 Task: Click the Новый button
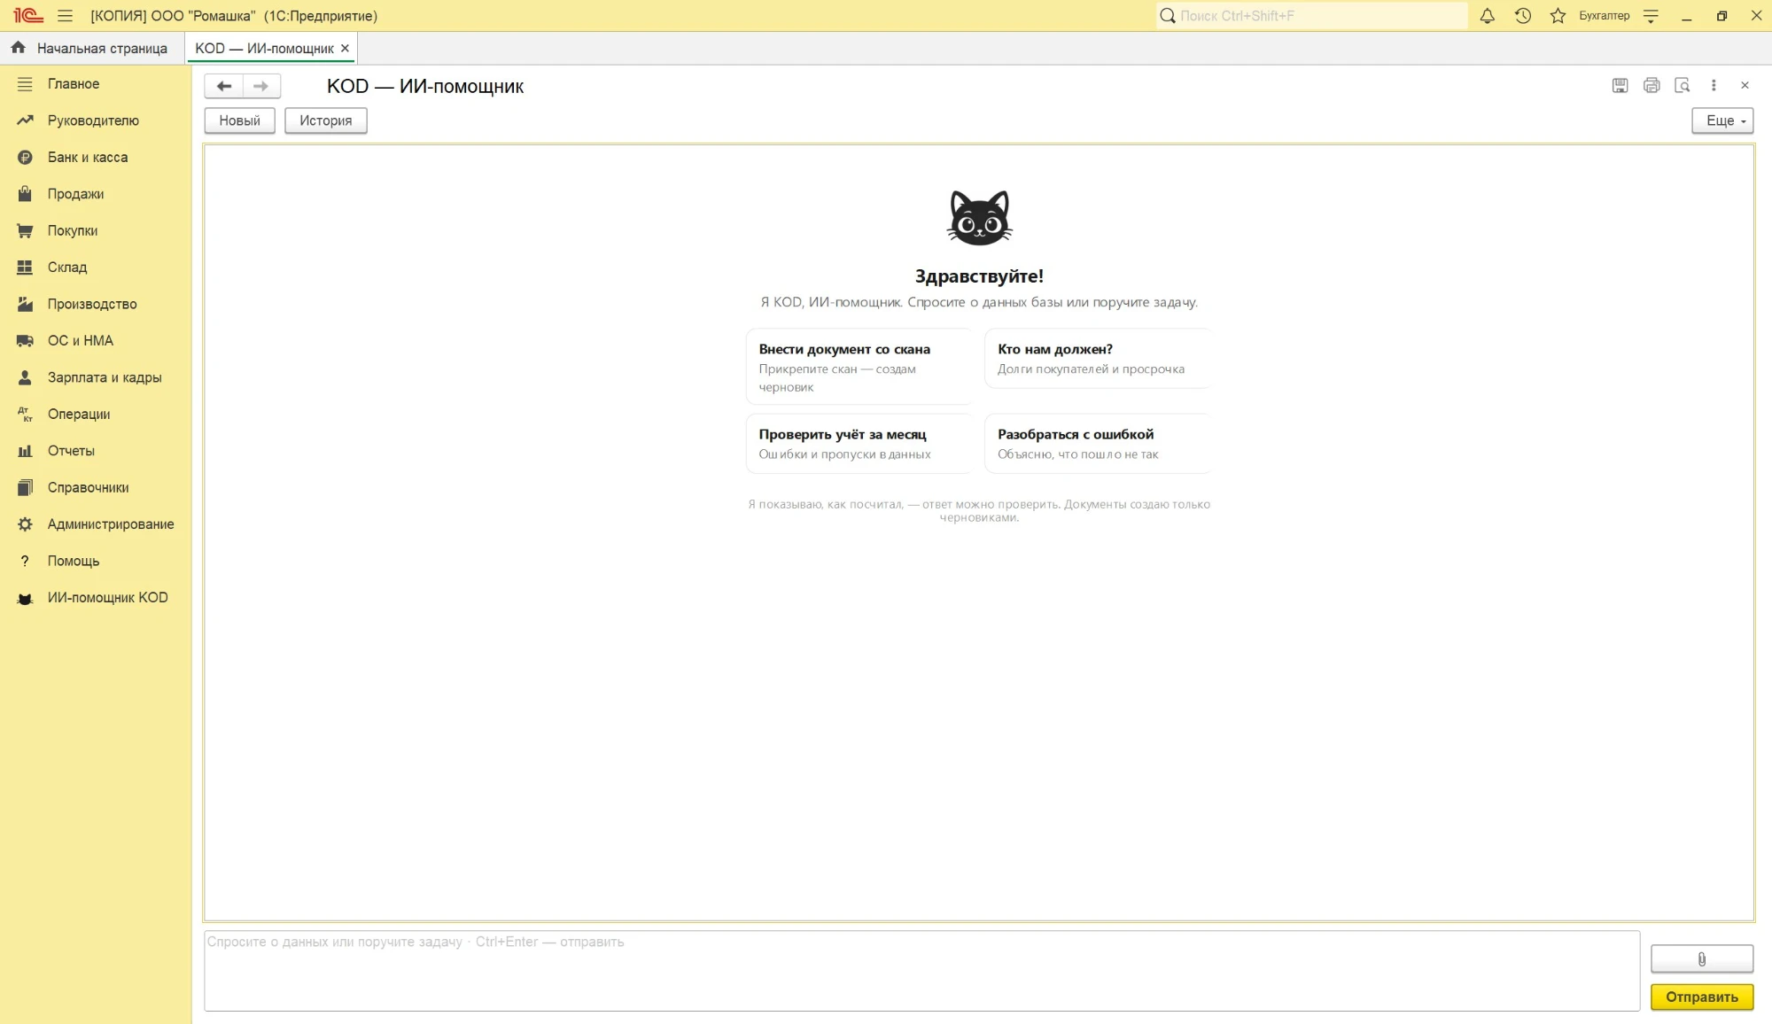[x=239, y=120]
